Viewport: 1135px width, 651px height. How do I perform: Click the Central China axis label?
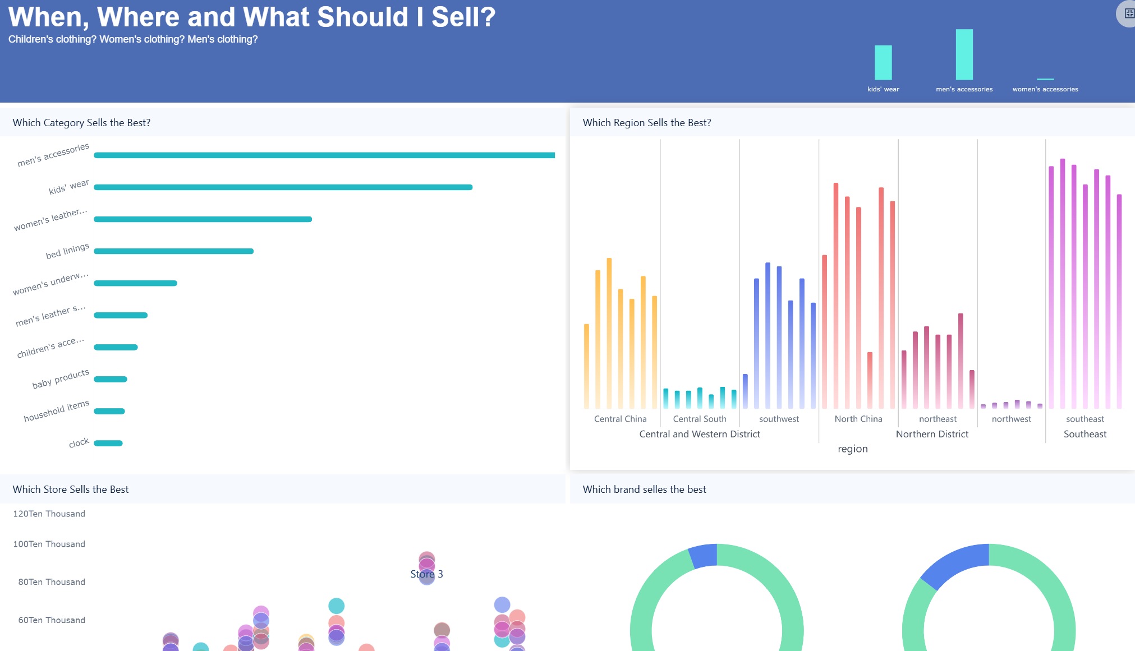point(620,419)
